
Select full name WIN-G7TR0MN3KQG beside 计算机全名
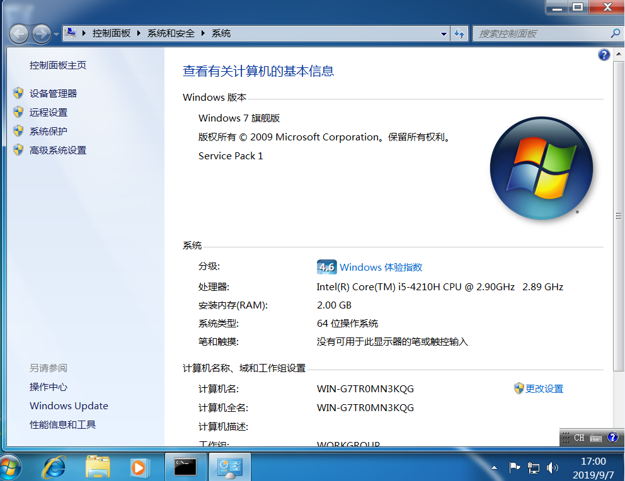coord(365,408)
